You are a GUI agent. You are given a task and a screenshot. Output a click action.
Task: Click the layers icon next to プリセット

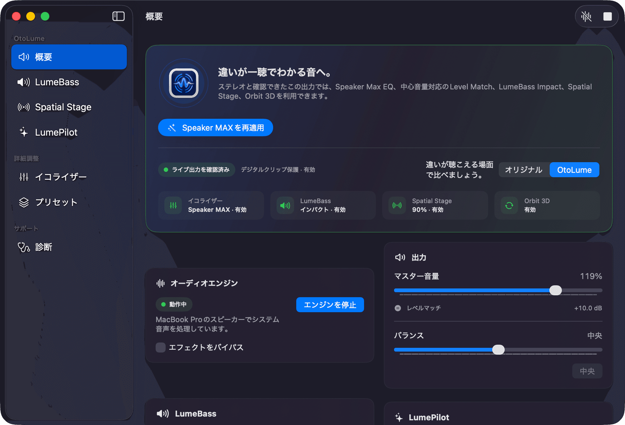24,202
